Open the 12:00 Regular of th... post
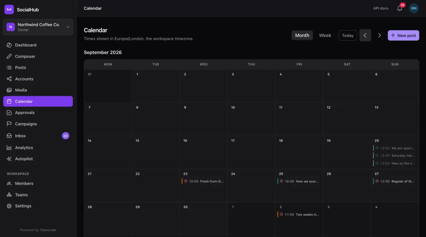 395,181
